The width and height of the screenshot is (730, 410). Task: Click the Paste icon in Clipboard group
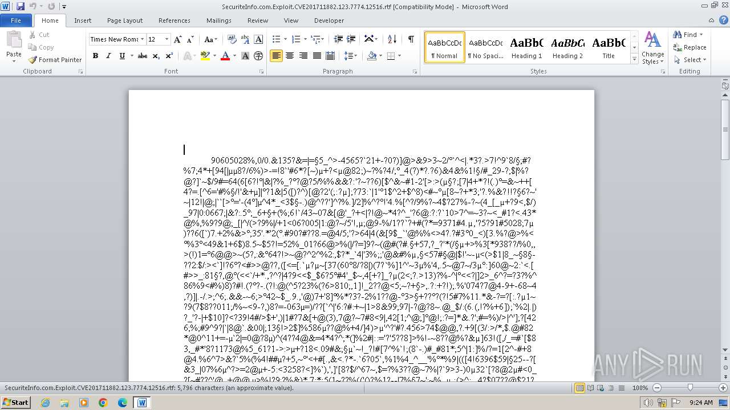click(14, 41)
